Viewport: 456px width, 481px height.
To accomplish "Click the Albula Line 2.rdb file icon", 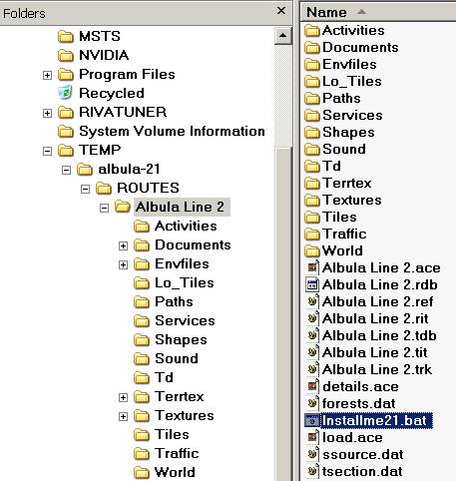I will click(312, 284).
